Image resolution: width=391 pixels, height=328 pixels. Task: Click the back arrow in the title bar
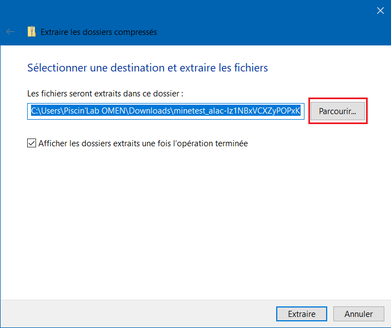10,32
